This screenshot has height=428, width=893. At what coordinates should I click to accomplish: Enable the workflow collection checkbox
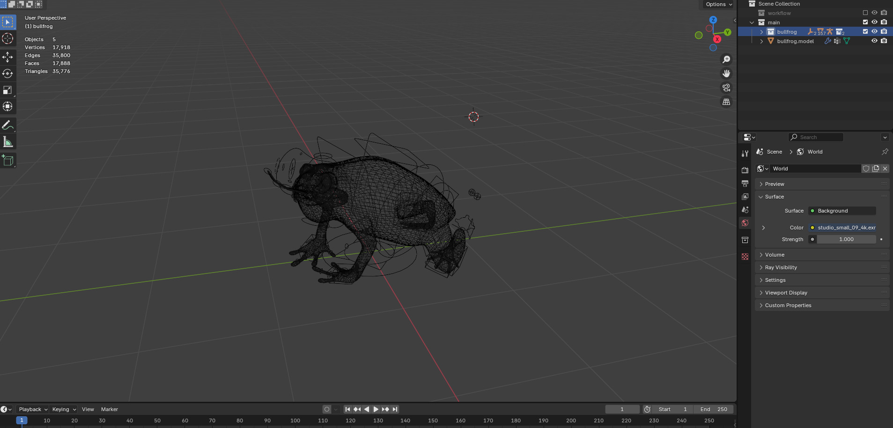(x=865, y=13)
